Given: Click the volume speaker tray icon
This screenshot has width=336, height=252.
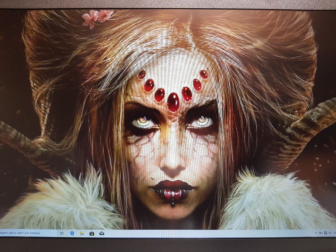Looking at the screenshot, I should 330,233.
